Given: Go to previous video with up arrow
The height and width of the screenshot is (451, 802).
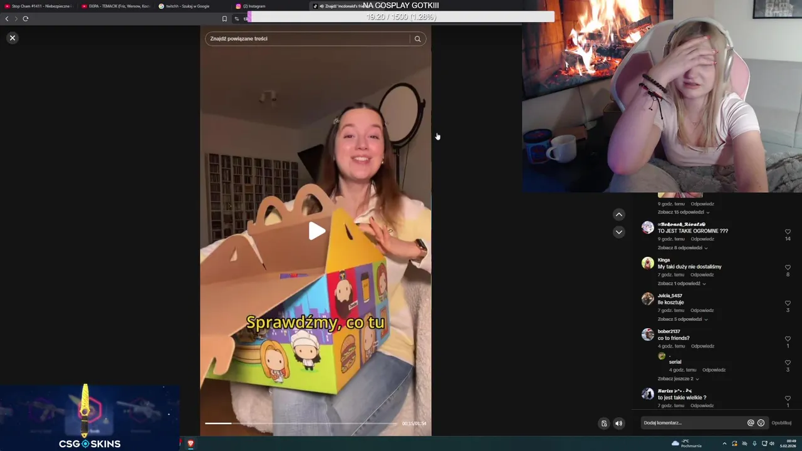Looking at the screenshot, I should 619,214.
